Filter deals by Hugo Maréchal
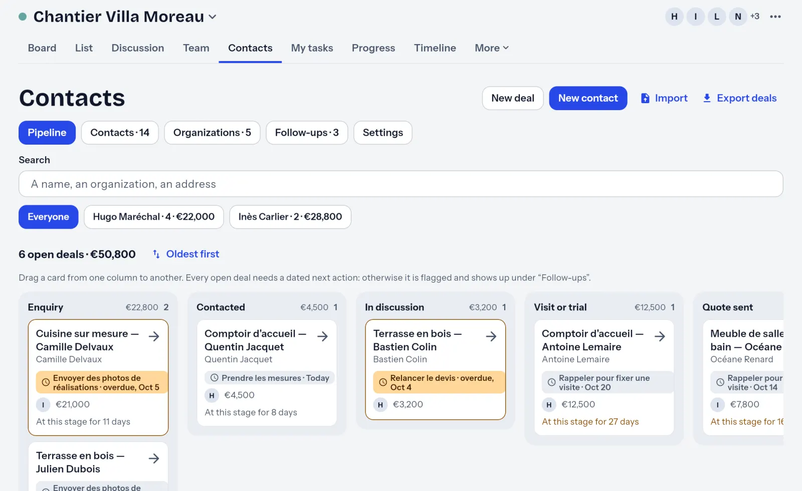 point(154,217)
